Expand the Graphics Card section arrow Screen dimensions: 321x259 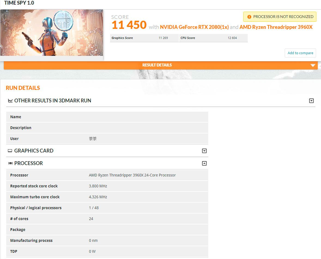tap(204, 151)
